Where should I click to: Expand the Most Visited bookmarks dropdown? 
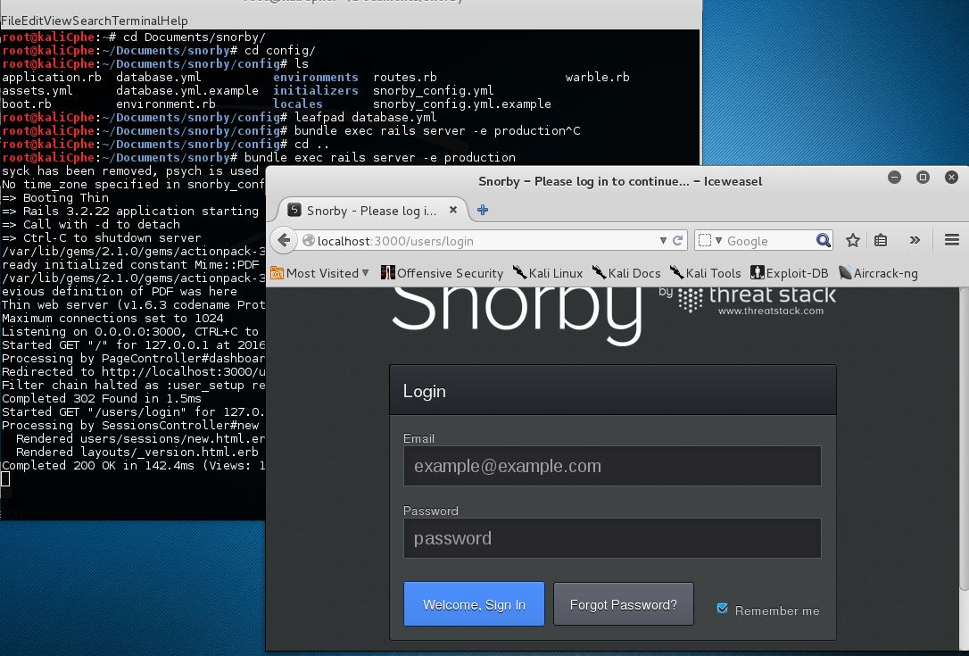[365, 273]
